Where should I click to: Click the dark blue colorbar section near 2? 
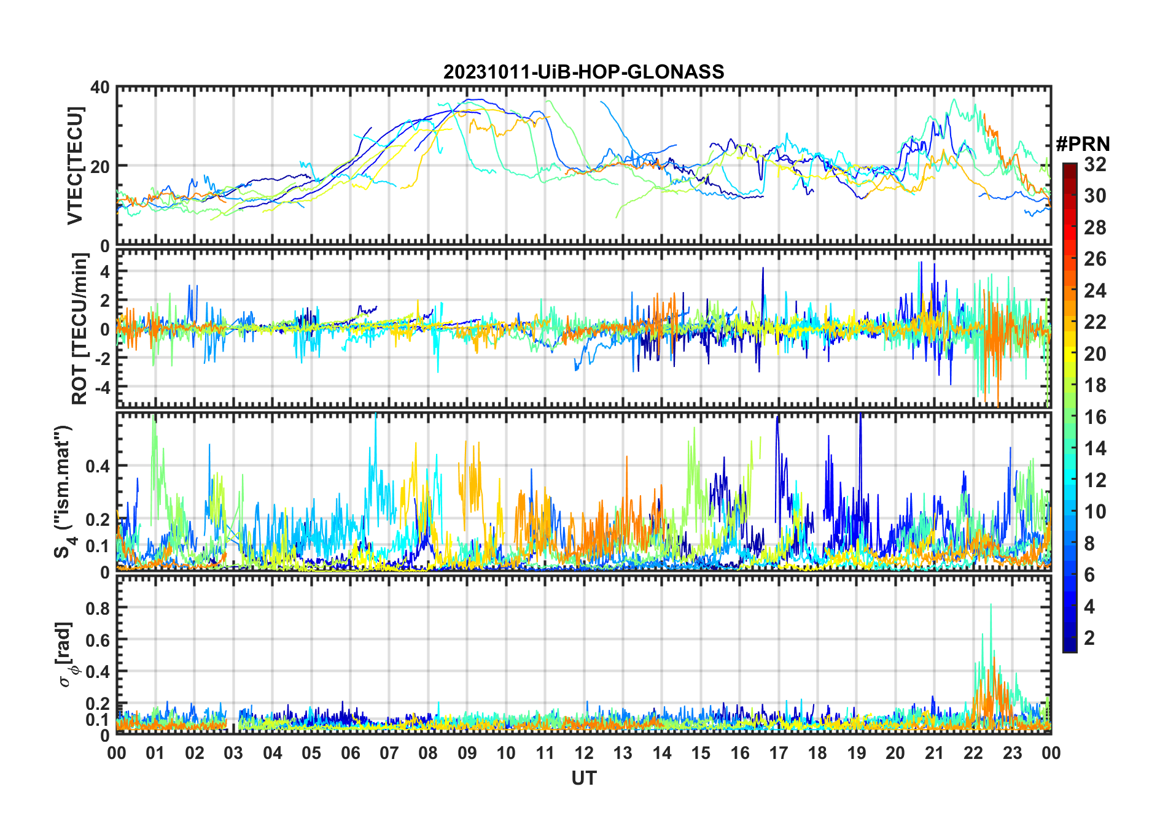click(x=1070, y=638)
